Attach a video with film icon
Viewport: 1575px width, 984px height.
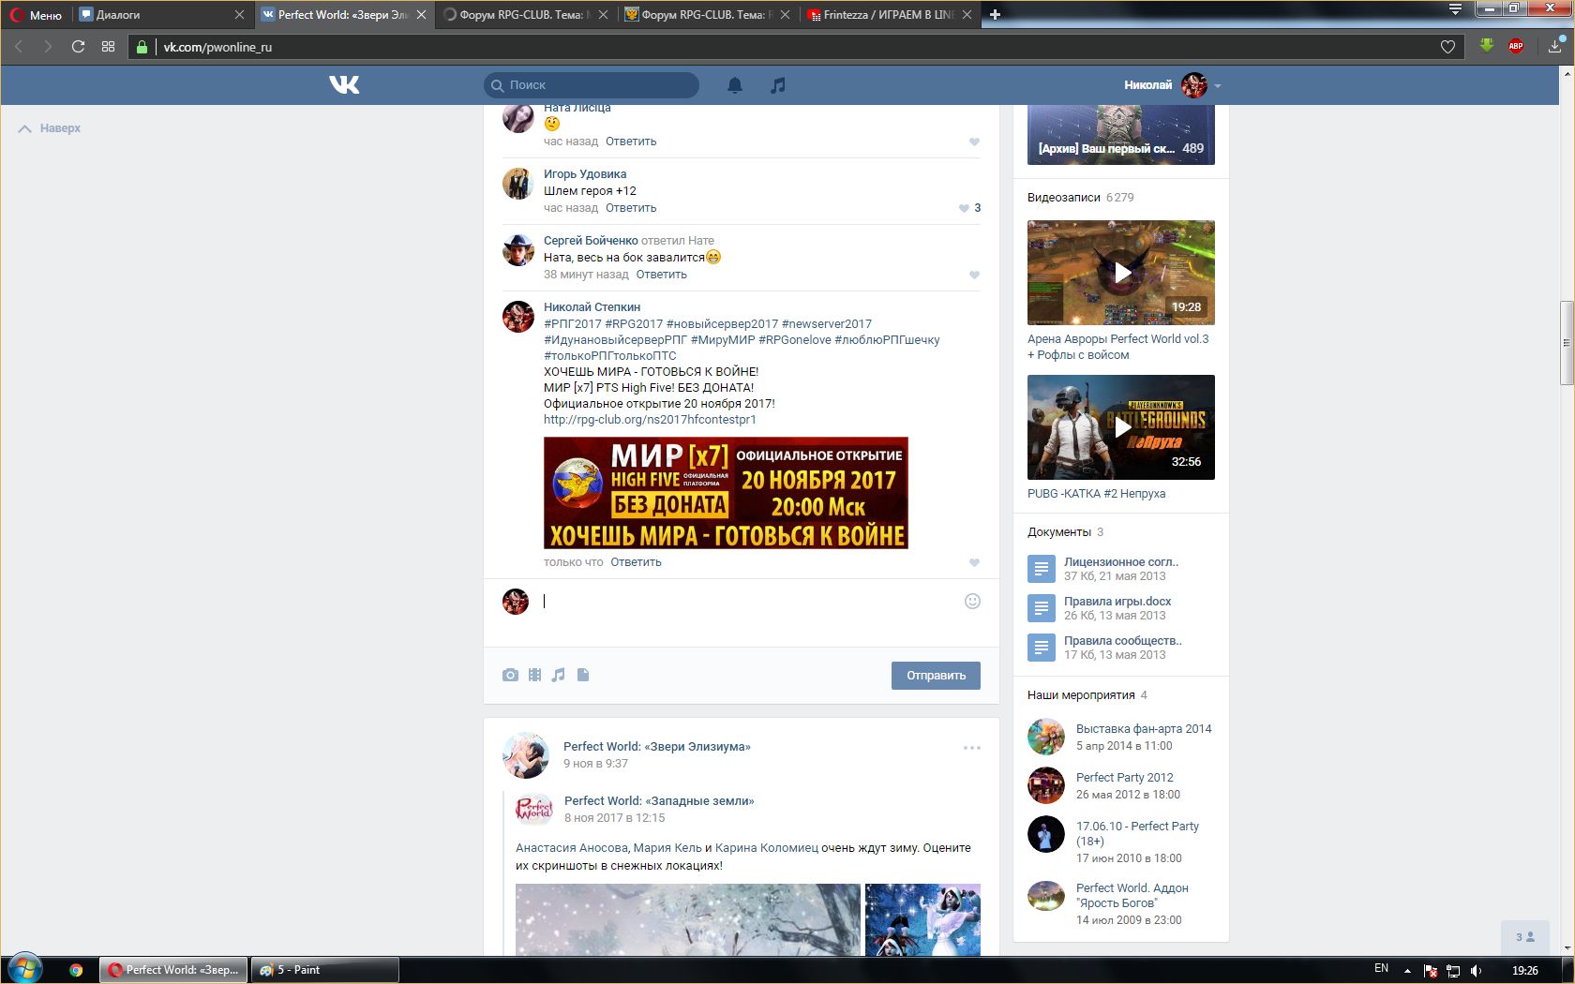click(x=534, y=675)
